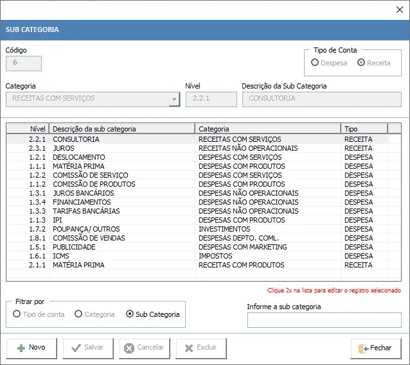Image resolution: width=410 pixels, height=365 pixels.
Task: Click the Excluir button
Action: 201,348
